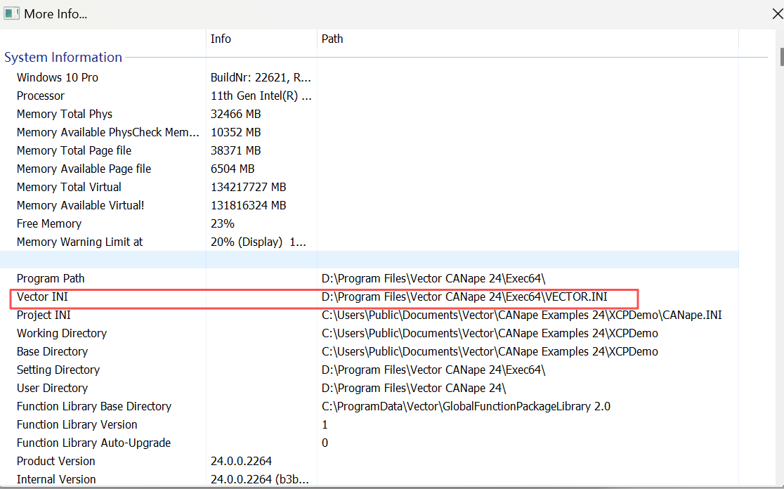
Task: Select Memory Warning Limit at row
Action: click(79, 242)
